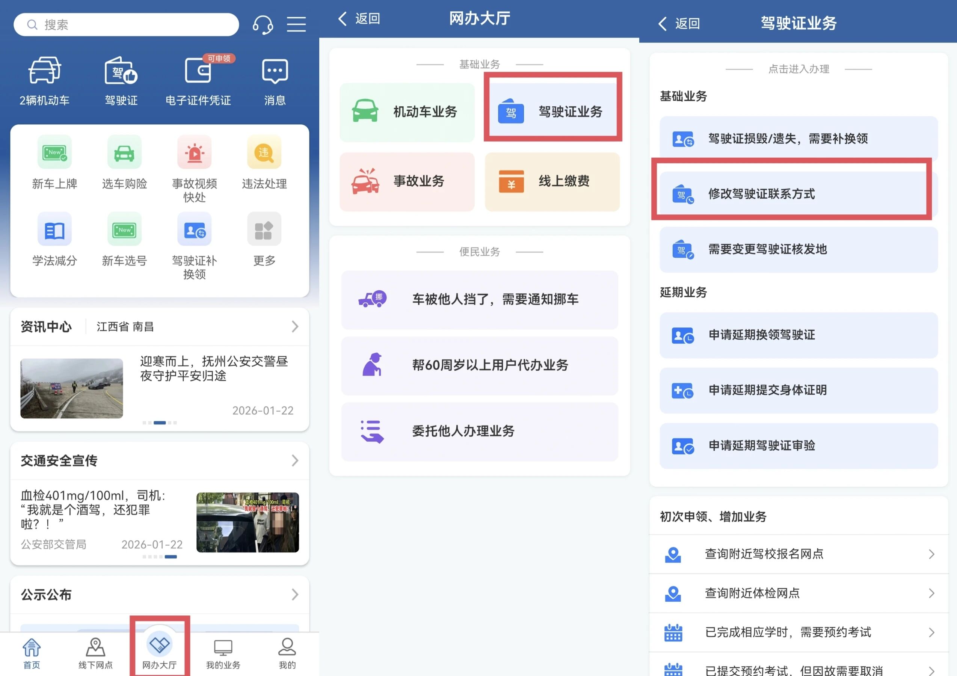This screenshot has width=957, height=676.
Task: Switch to the 网办大厅 bottom tab
Action: point(160,652)
